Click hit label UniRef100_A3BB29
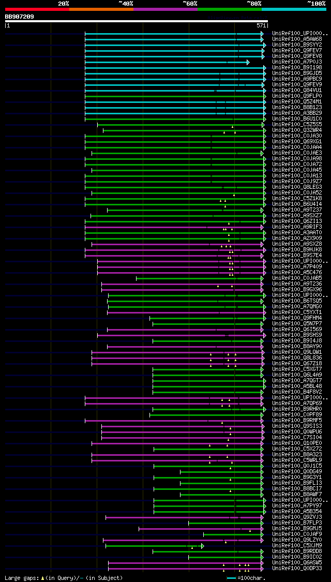Viewport: 331px width, 582px height. tap(297, 113)
